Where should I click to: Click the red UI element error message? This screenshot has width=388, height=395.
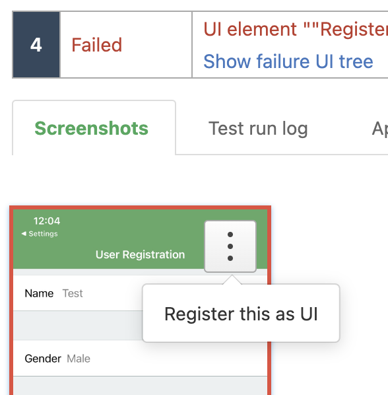(296, 29)
